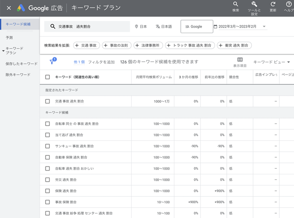The height and width of the screenshot is (218, 294).
Task: Add 法律事務所 suggestion chip
Action: (x=148, y=46)
